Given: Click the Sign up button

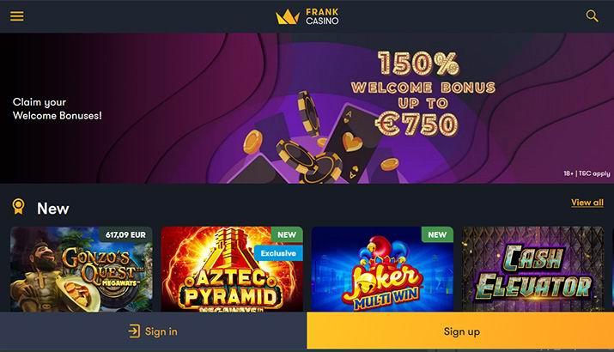Looking at the screenshot, I should click(x=460, y=331).
